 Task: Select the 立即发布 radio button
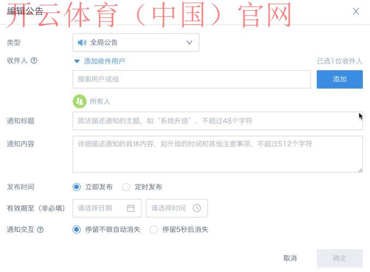click(76, 187)
